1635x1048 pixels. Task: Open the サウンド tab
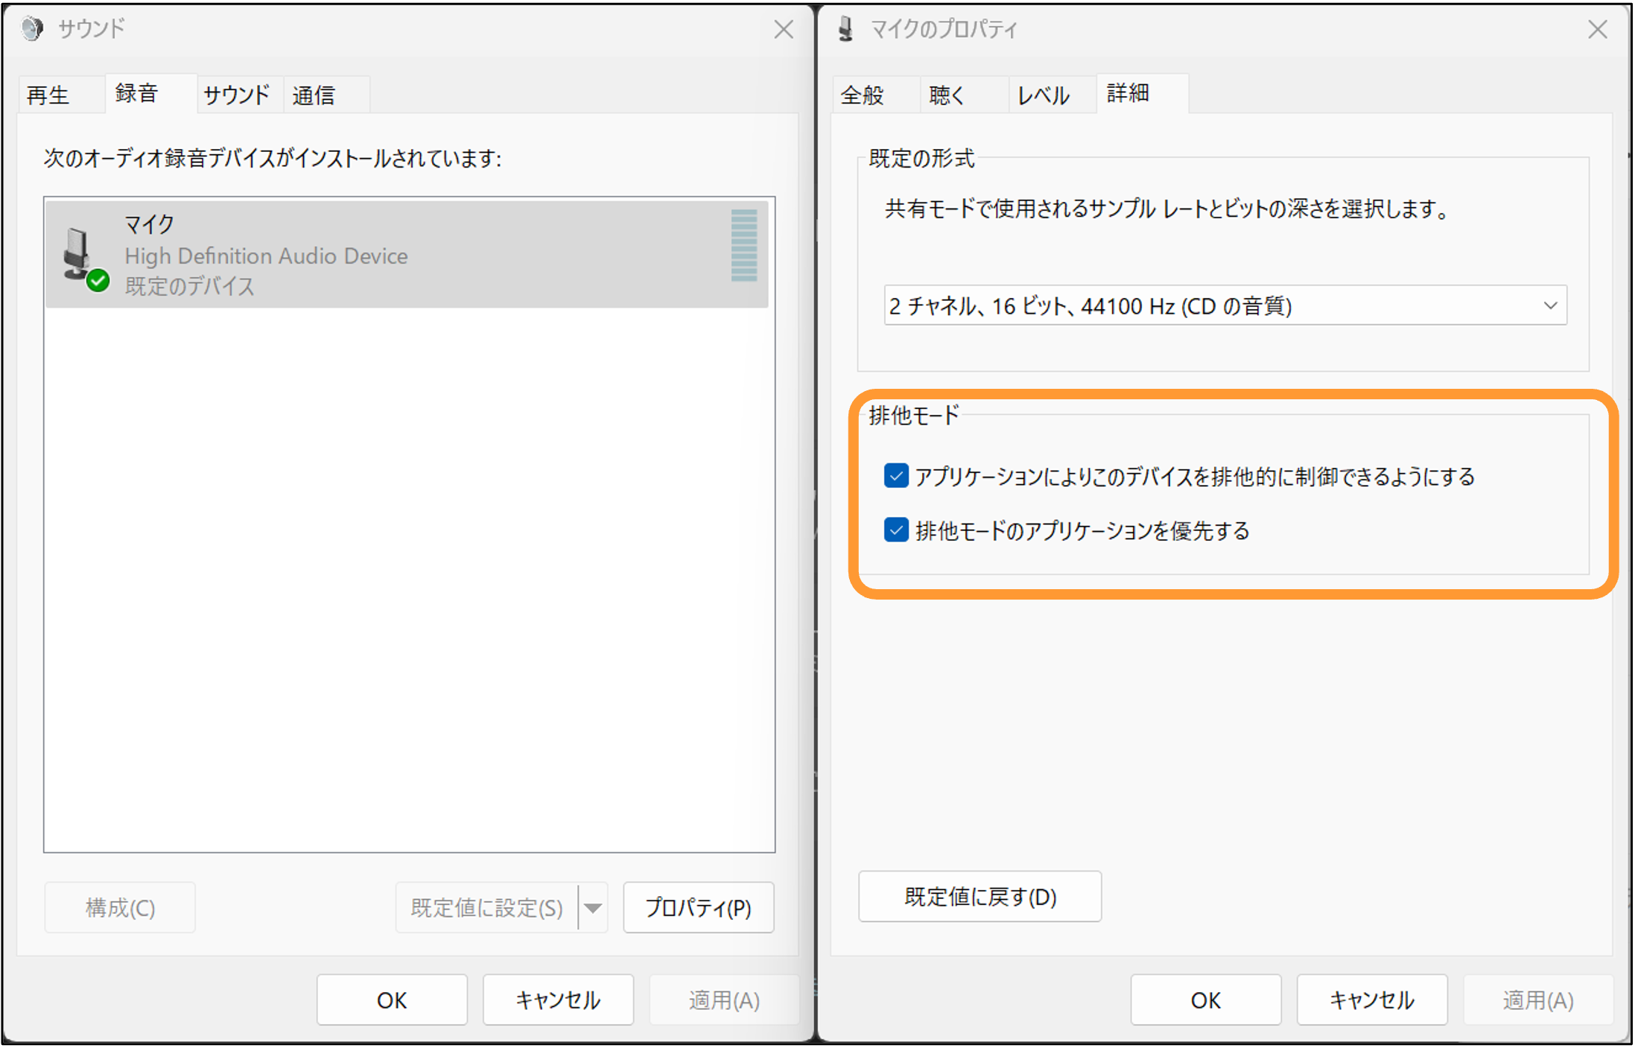tap(236, 95)
